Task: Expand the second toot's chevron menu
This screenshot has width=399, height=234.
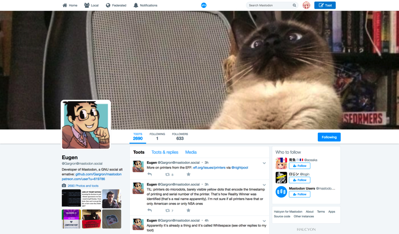Action: click(x=264, y=185)
